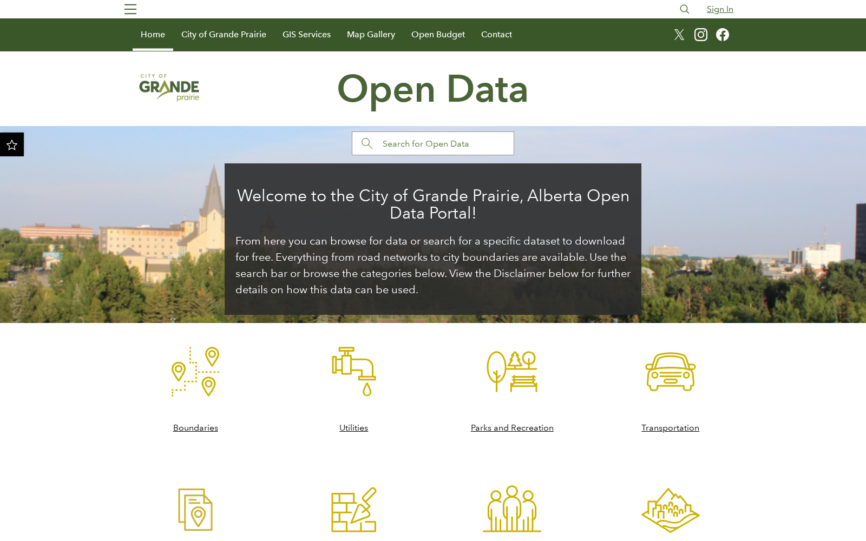The height and width of the screenshot is (541, 866).
Task: Open the Instagram social icon
Action: (x=701, y=35)
